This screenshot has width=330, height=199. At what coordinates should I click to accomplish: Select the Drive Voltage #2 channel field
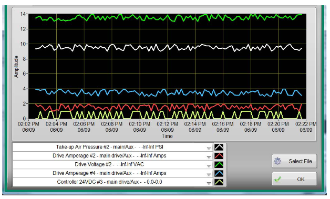[x=112, y=164]
